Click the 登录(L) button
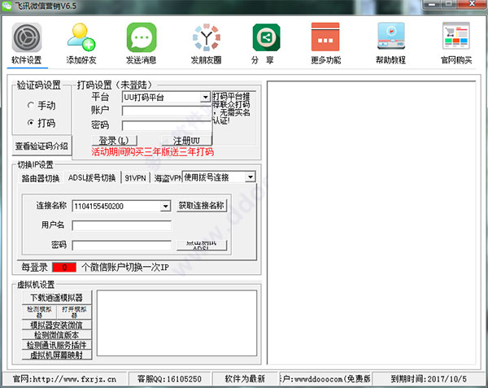Image resolution: width=488 pixels, height=388 pixels. point(114,141)
